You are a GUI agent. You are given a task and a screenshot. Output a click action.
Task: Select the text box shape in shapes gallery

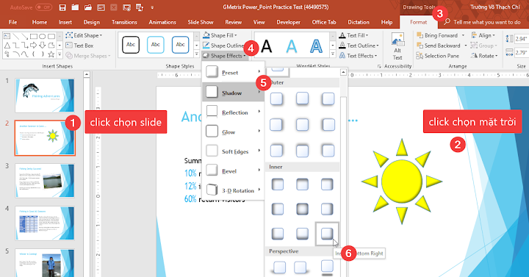7,36
